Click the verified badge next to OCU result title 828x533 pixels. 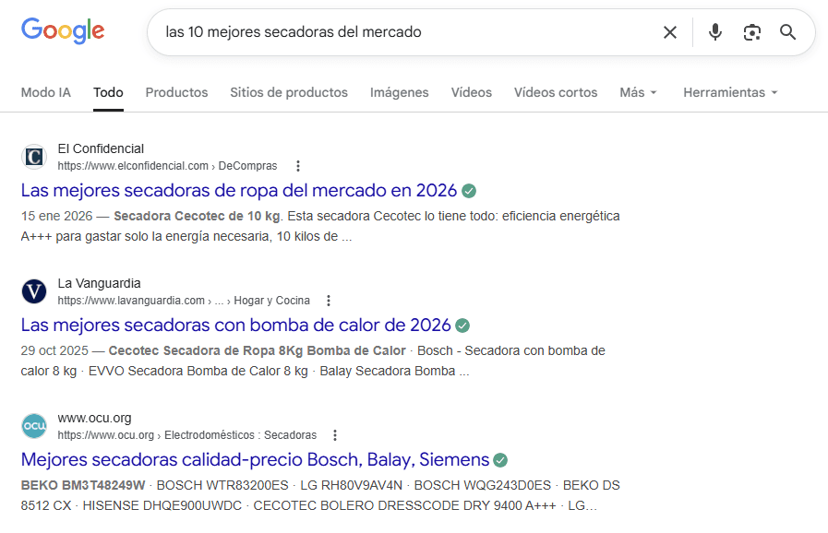[x=499, y=458]
